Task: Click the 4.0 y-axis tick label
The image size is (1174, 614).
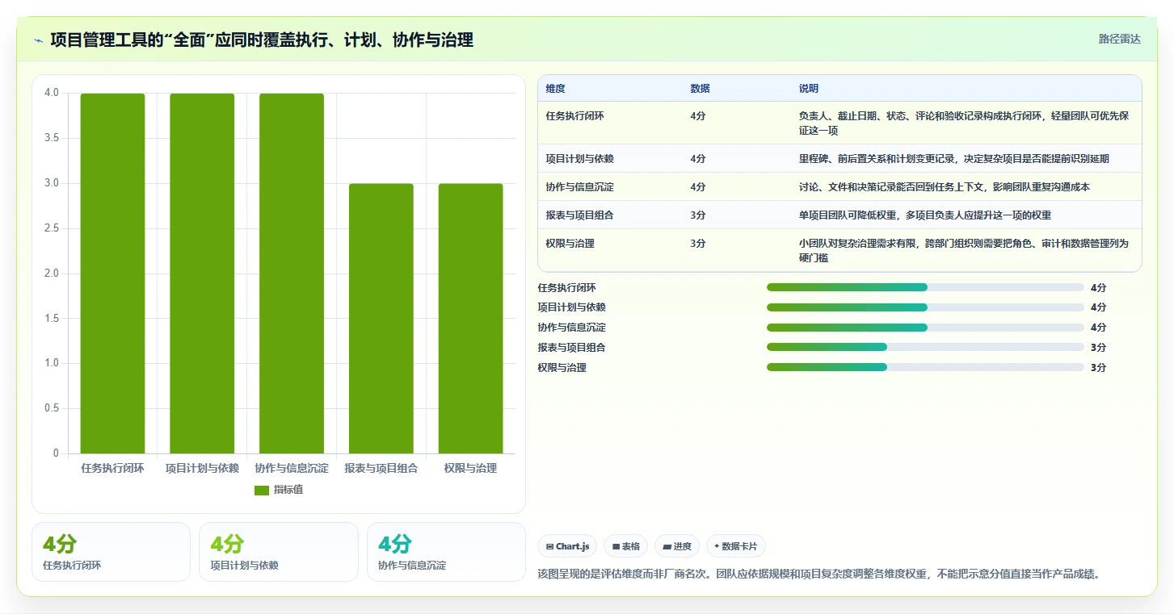Action: pyautogui.click(x=52, y=93)
